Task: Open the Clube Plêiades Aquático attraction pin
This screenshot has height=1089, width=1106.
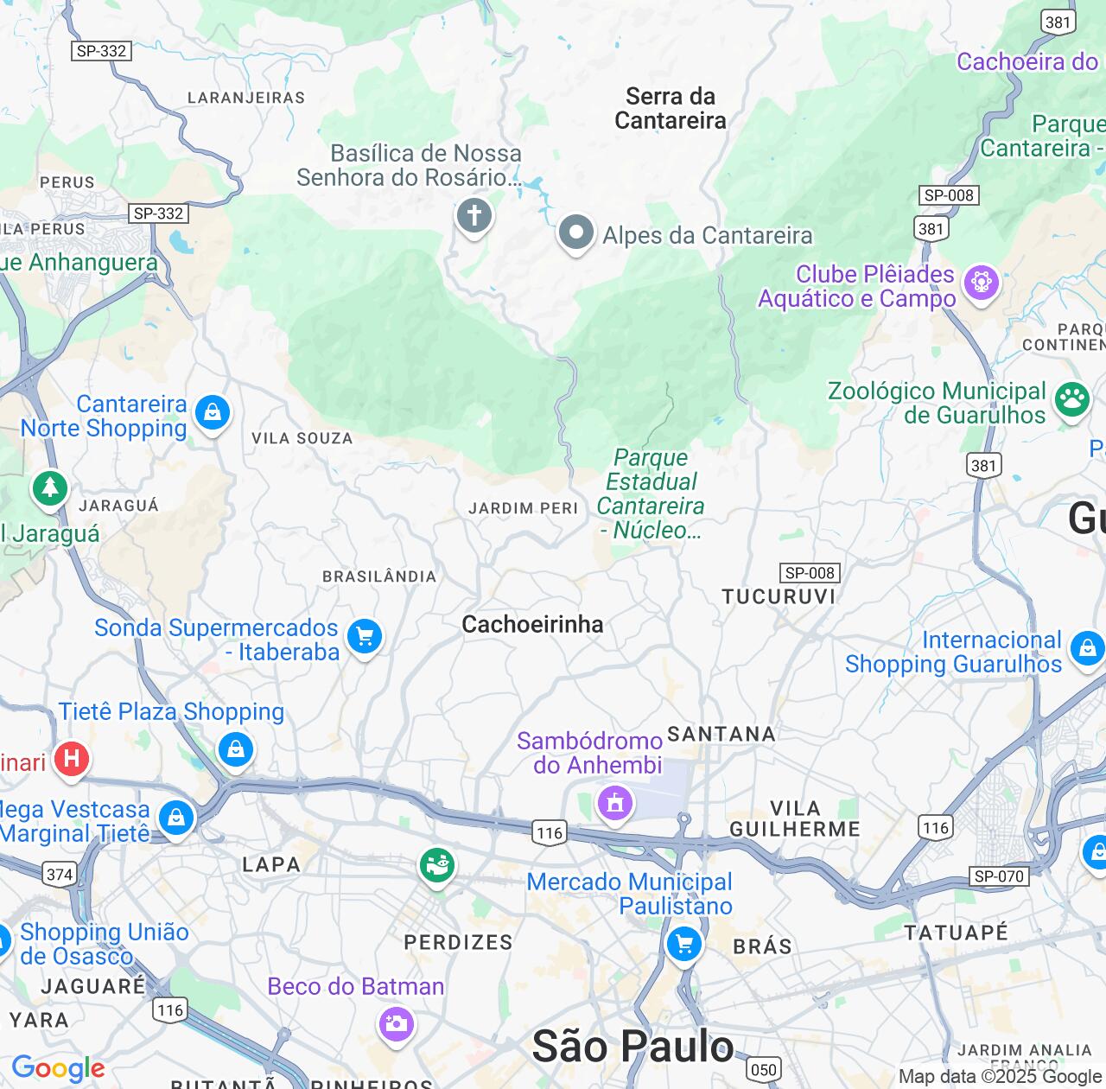Action: pos(982,283)
